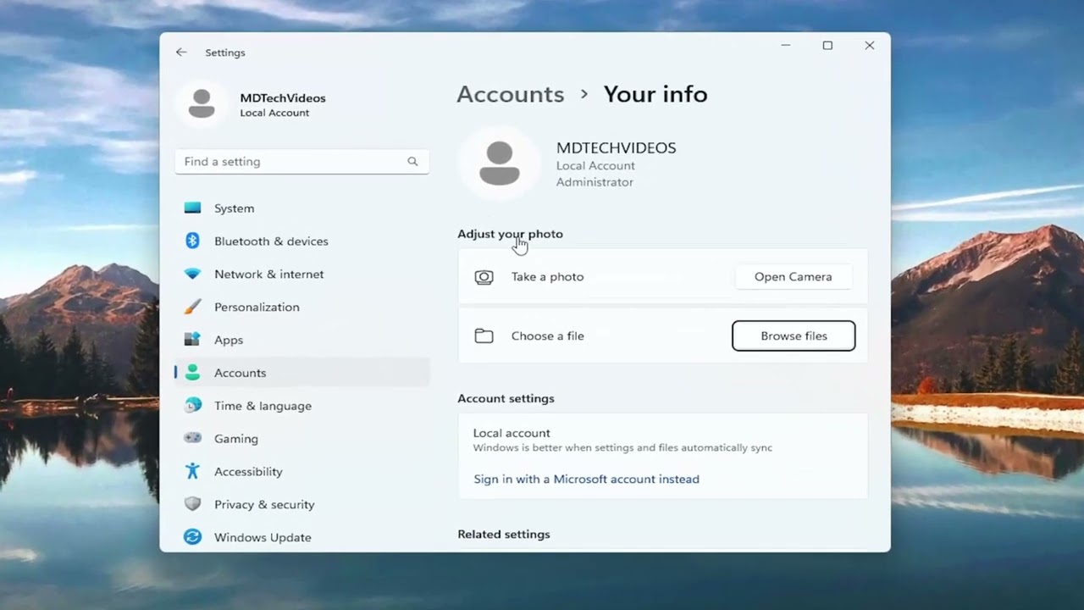This screenshot has height=610, width=1084.
Task: Click the Accounts breadcrumb link
Action: 511,94
